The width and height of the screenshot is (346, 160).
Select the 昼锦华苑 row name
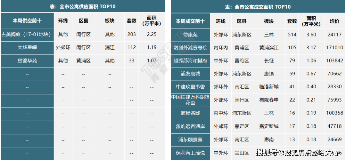(27, 60)
